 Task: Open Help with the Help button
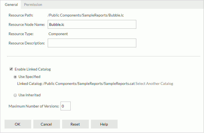[x=104, y=124]
